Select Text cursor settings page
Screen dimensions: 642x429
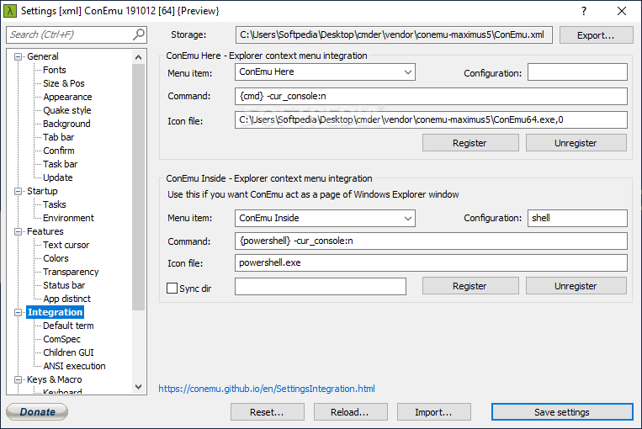tap(66, 245)
